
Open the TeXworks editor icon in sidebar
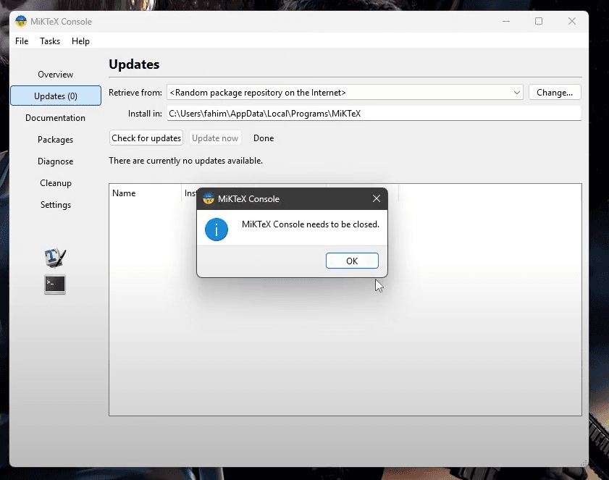(x=55, y=258)
